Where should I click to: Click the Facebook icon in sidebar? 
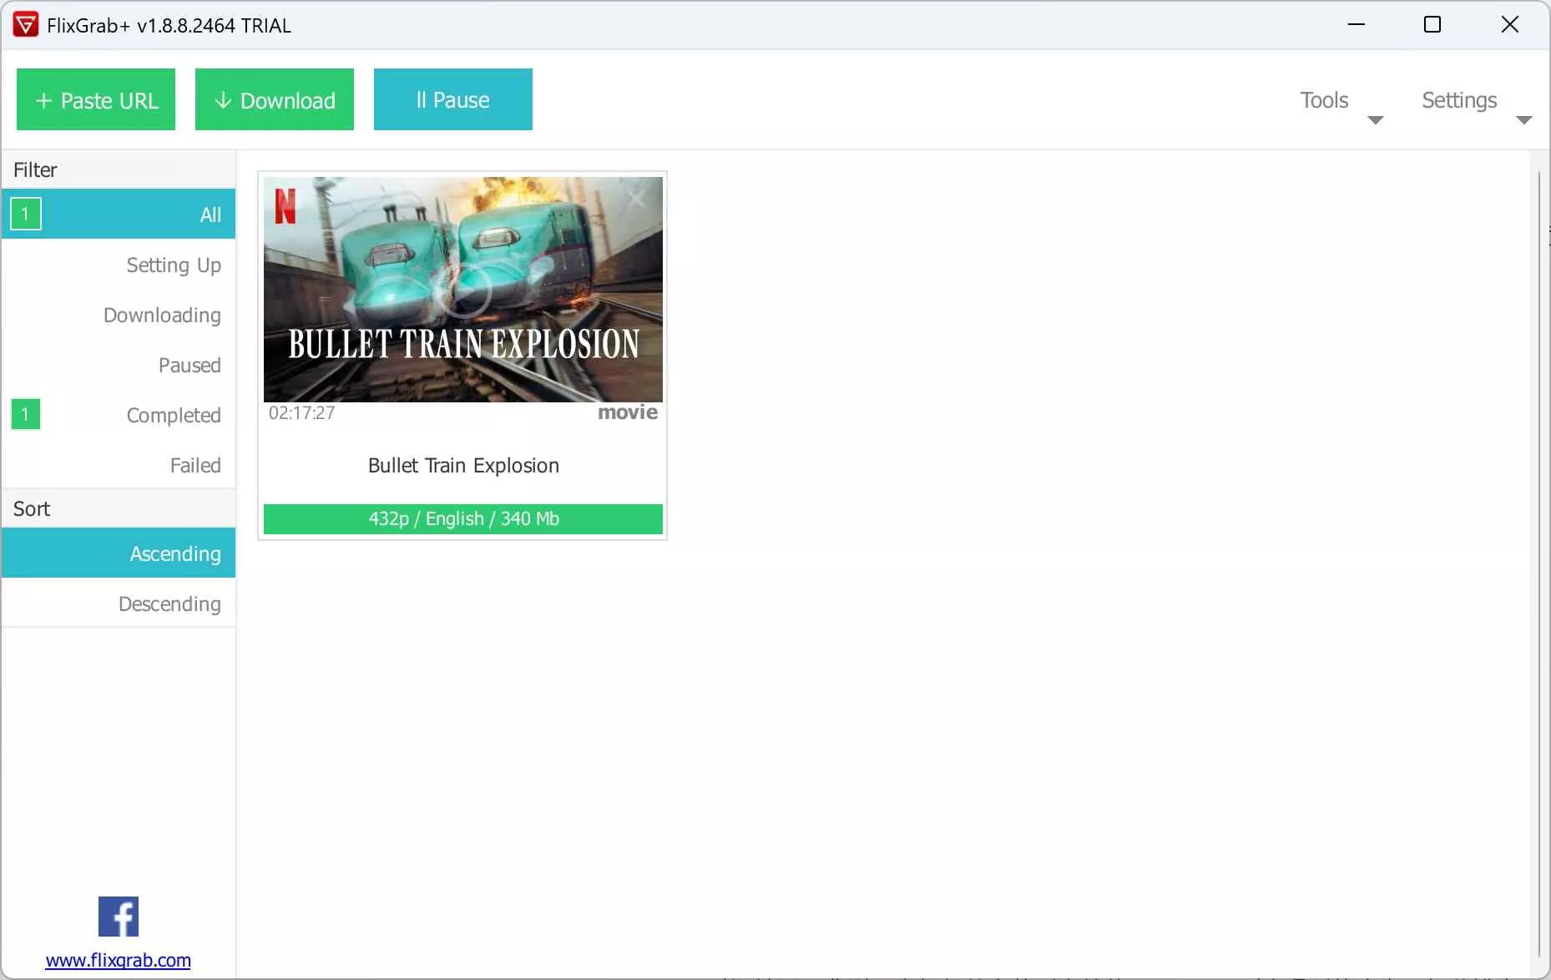point(119,917)
